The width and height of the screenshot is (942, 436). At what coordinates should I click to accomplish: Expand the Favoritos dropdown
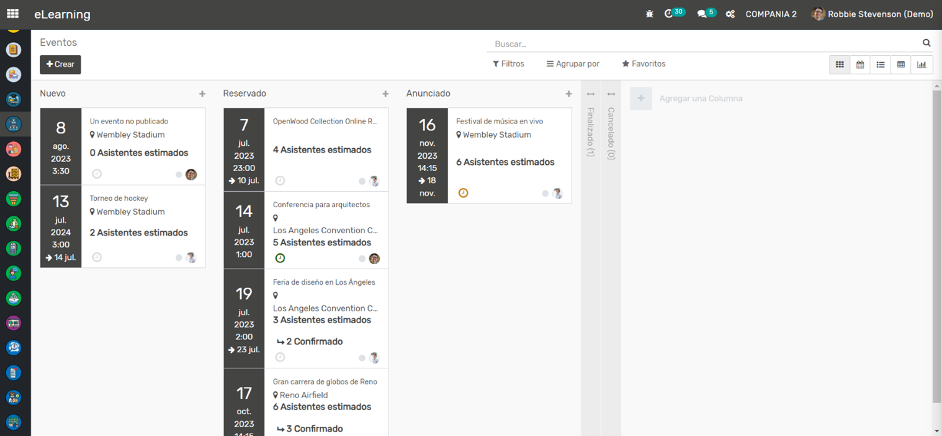[x=644, y=64]
